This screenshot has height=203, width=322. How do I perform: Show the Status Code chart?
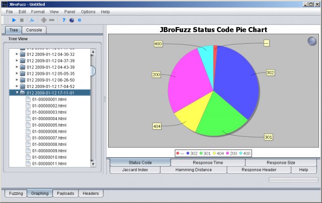pyautogui.click(x=140, y=163)
